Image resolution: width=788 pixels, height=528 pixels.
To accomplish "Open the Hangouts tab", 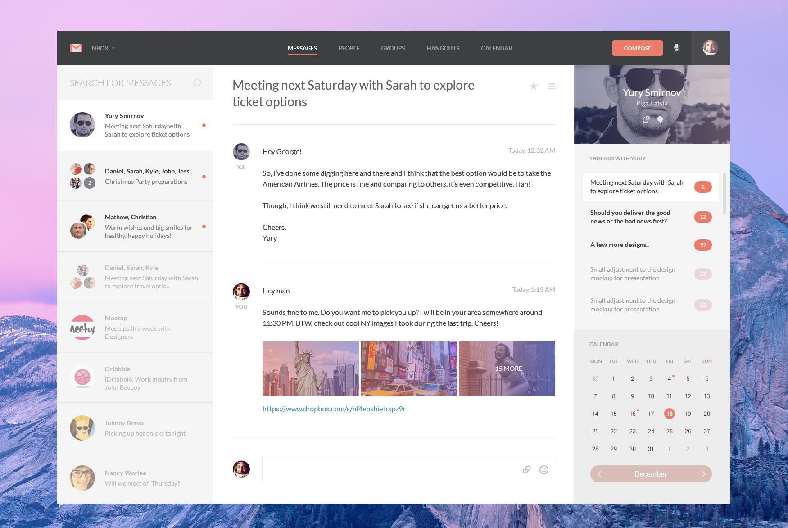I will tap(443, 48).
